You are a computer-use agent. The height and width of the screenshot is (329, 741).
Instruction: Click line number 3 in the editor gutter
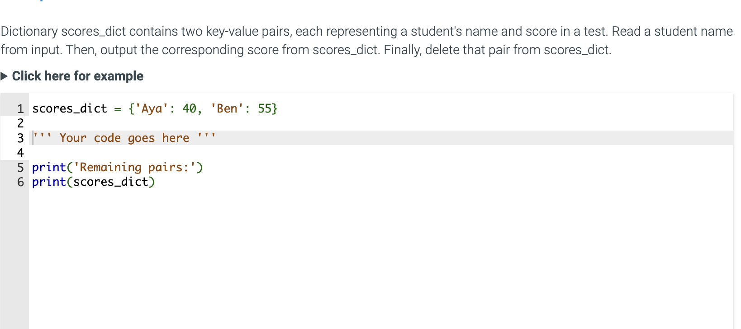20,138
